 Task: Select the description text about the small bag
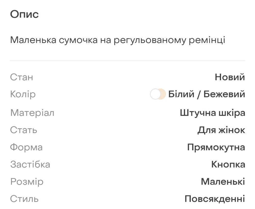click(x=118, y=40)
